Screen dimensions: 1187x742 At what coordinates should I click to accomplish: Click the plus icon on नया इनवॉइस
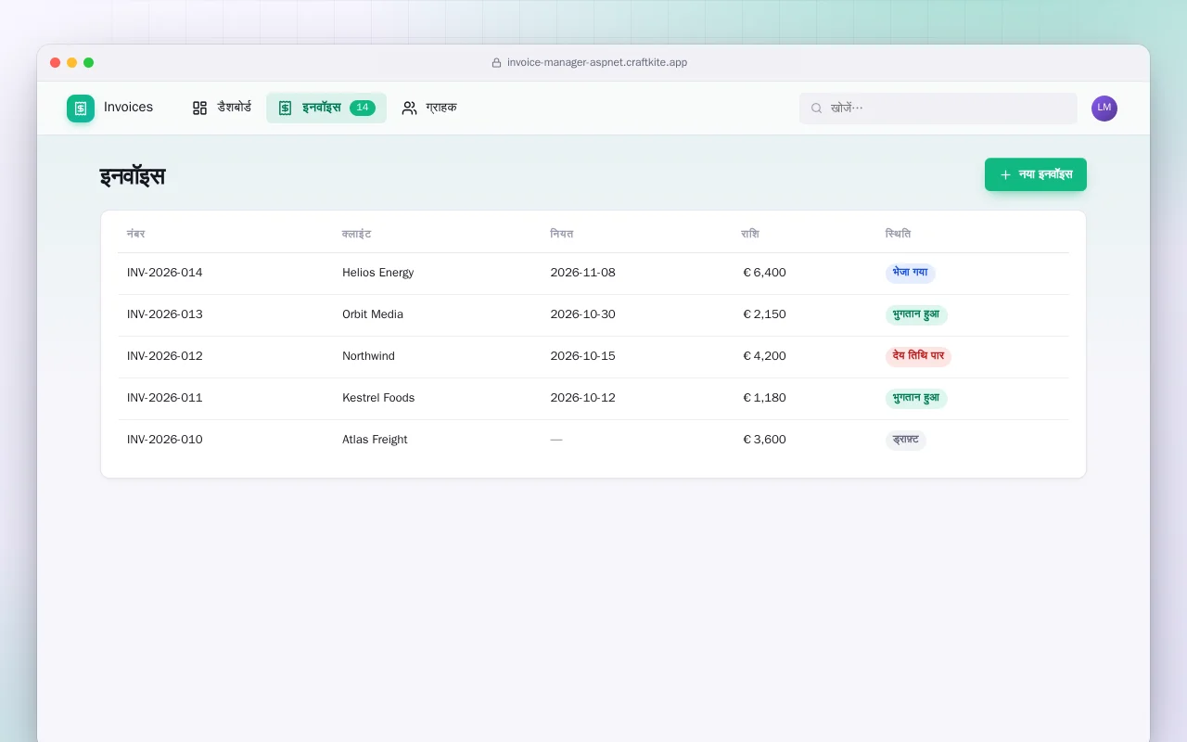(1005, 174)
